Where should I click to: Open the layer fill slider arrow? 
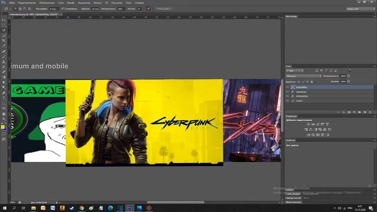click(x=348, y=82)
